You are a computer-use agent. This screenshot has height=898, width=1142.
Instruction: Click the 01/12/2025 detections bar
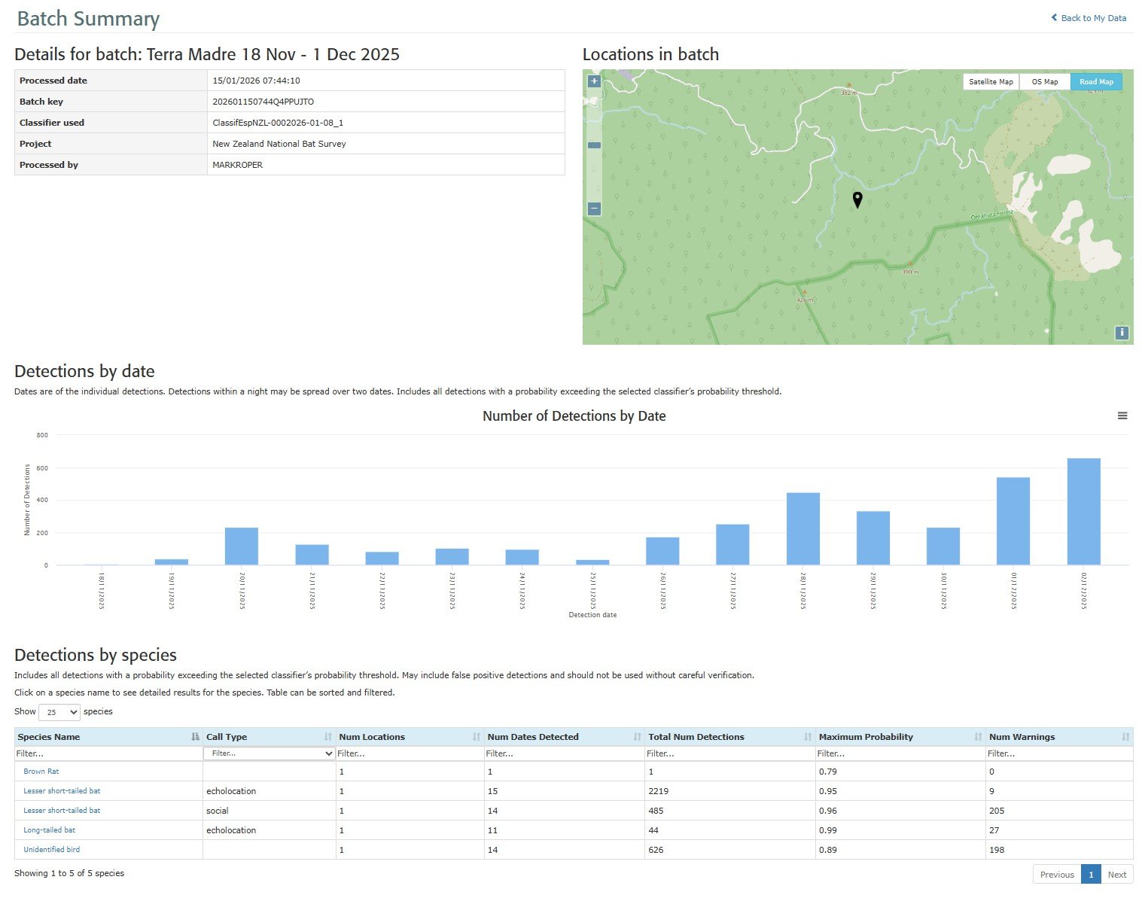click(1013, 522)
